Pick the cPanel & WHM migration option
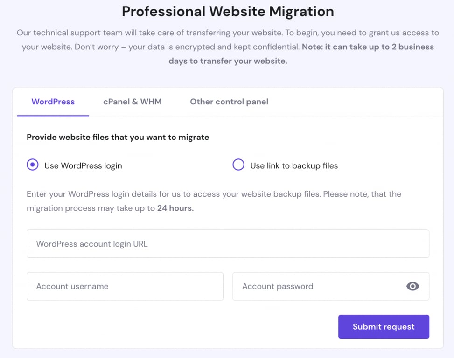The height and width of the screenshot is (358, 454). point(132,102)
